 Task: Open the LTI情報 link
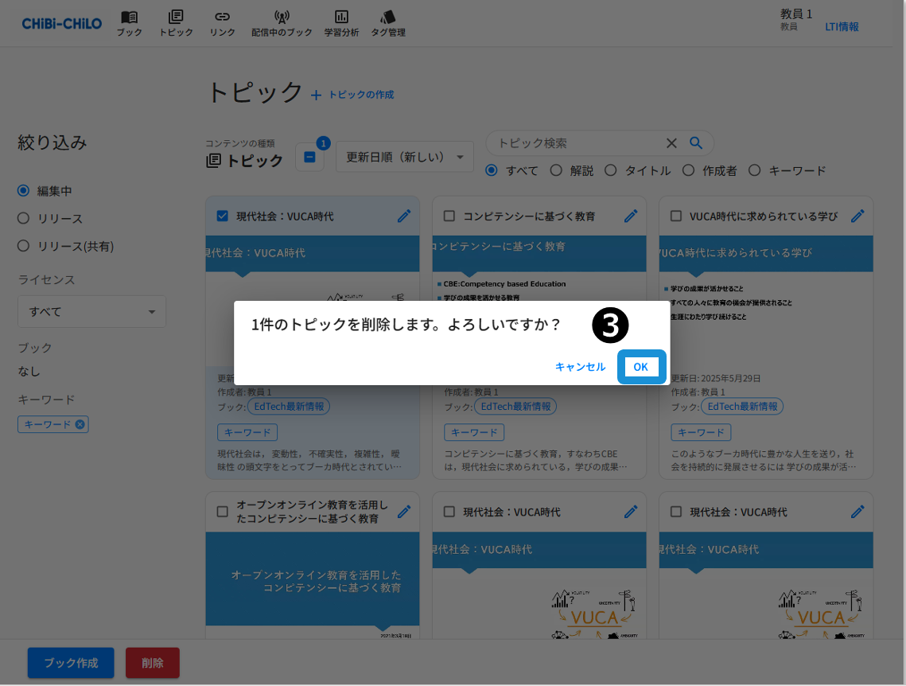(842, 26)
